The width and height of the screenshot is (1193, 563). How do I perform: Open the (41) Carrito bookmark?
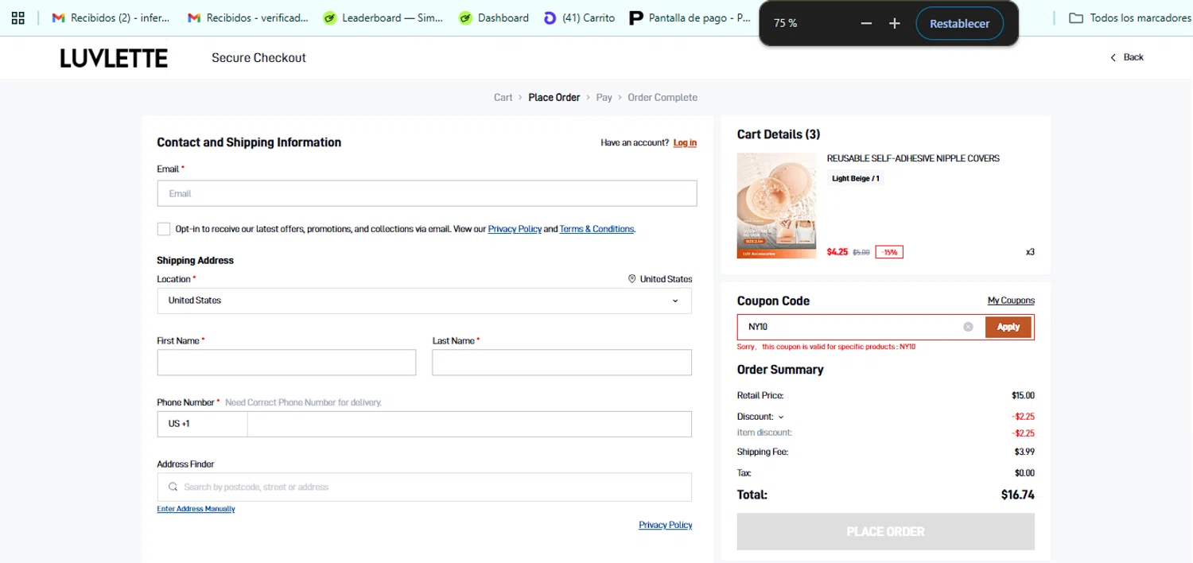(579, 17)
